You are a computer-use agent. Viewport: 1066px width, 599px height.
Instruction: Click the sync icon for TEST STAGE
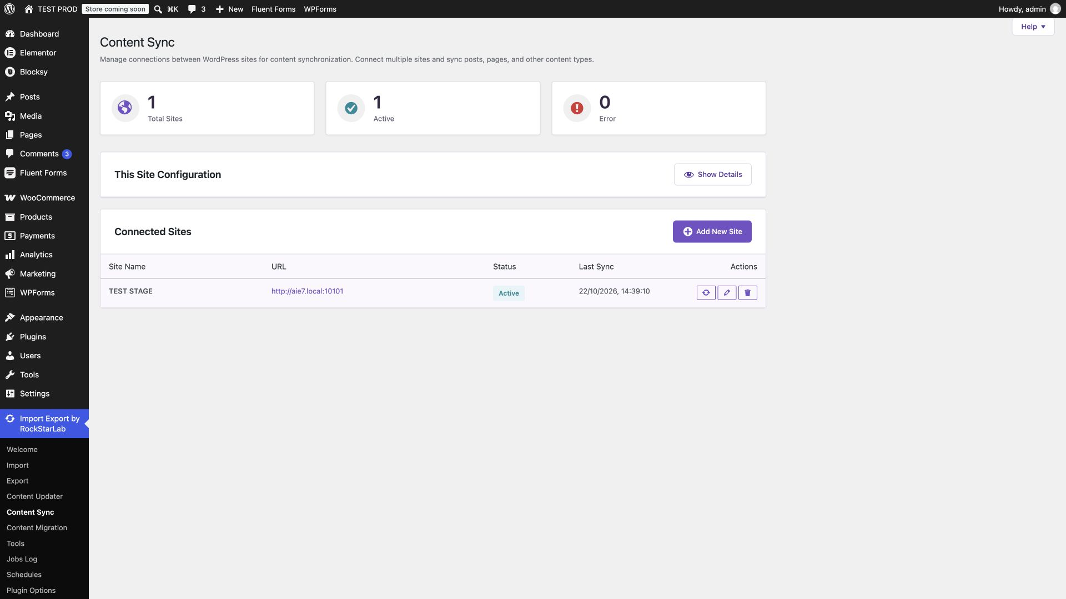coord(706,292)
